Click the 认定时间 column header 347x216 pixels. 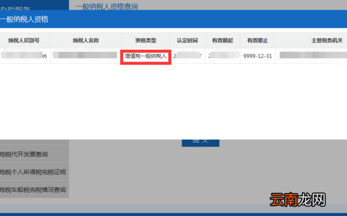(187, 40)
